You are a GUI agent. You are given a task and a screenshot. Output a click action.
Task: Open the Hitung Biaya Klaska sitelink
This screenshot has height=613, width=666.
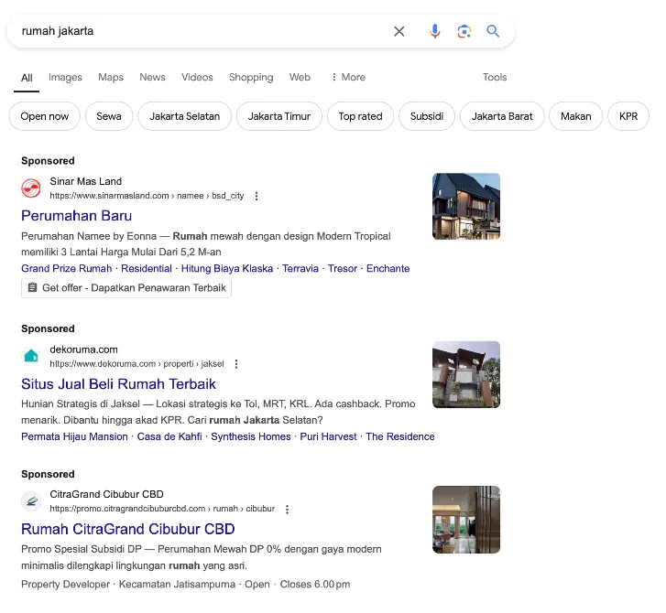pyautogui.click(x=227, y=269)
